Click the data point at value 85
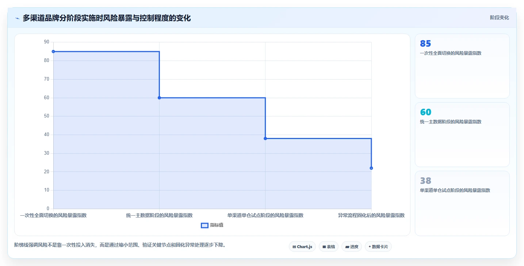 pyautogui.click(x=53, y=51)
